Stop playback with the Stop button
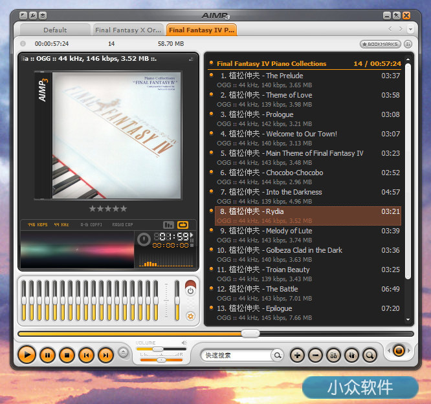The width and height of the screenshot is (431, 404). tap(67, 355)
